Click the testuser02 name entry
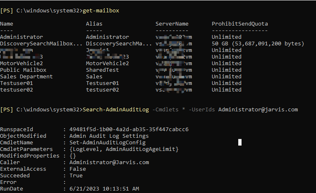 pyautogui.click(x=17, y=90)
